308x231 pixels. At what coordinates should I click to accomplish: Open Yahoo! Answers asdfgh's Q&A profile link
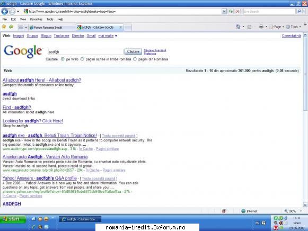coord(39,178)
